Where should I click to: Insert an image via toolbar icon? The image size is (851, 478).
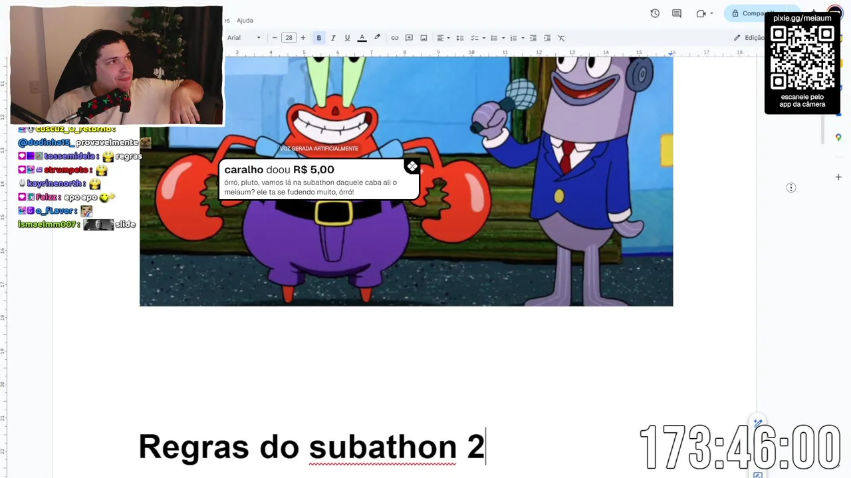[x=424, y=38]
